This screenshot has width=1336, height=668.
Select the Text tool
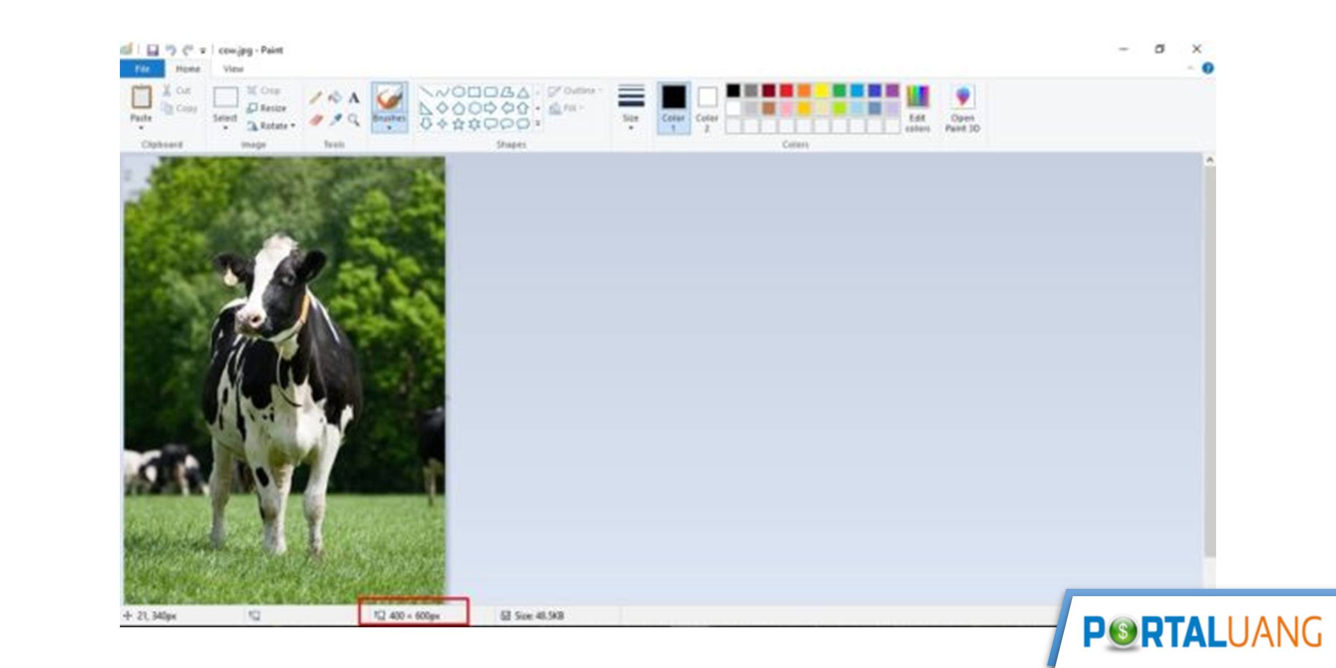tap(354, 98)
